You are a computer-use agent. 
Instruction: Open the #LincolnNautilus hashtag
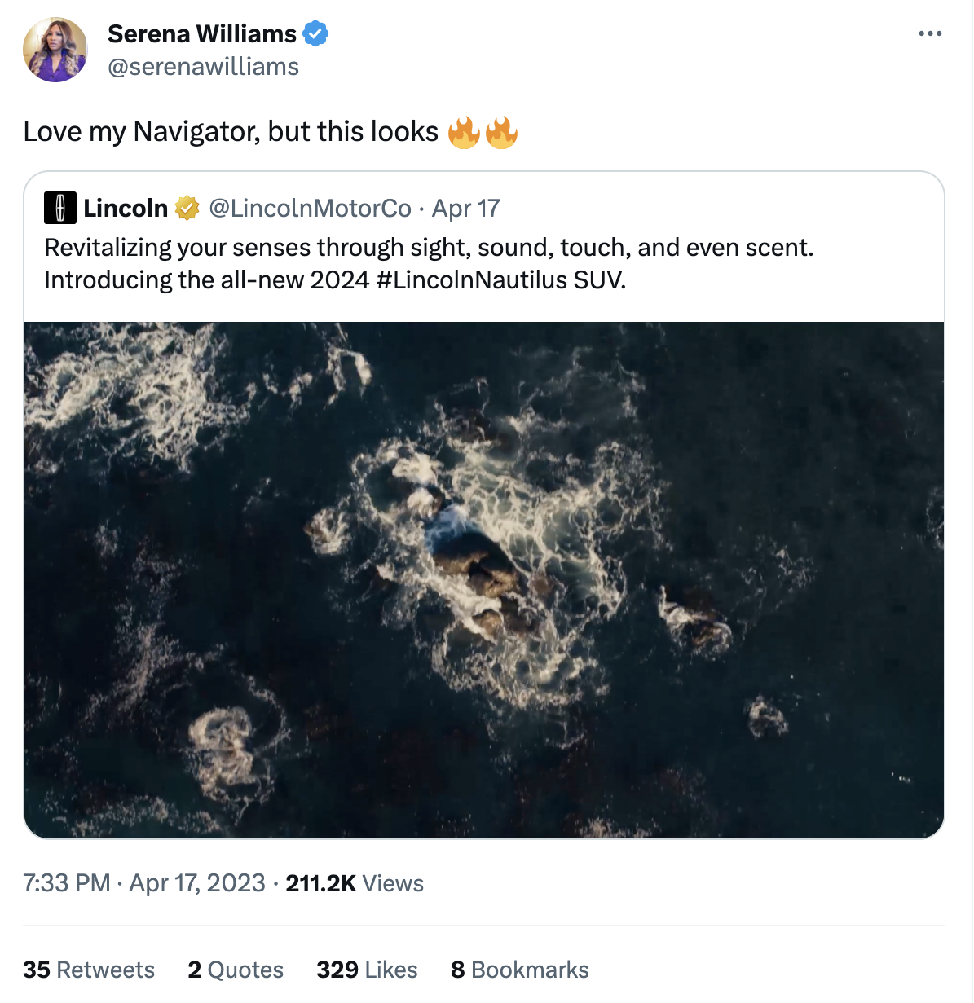(x=472, y=280)
